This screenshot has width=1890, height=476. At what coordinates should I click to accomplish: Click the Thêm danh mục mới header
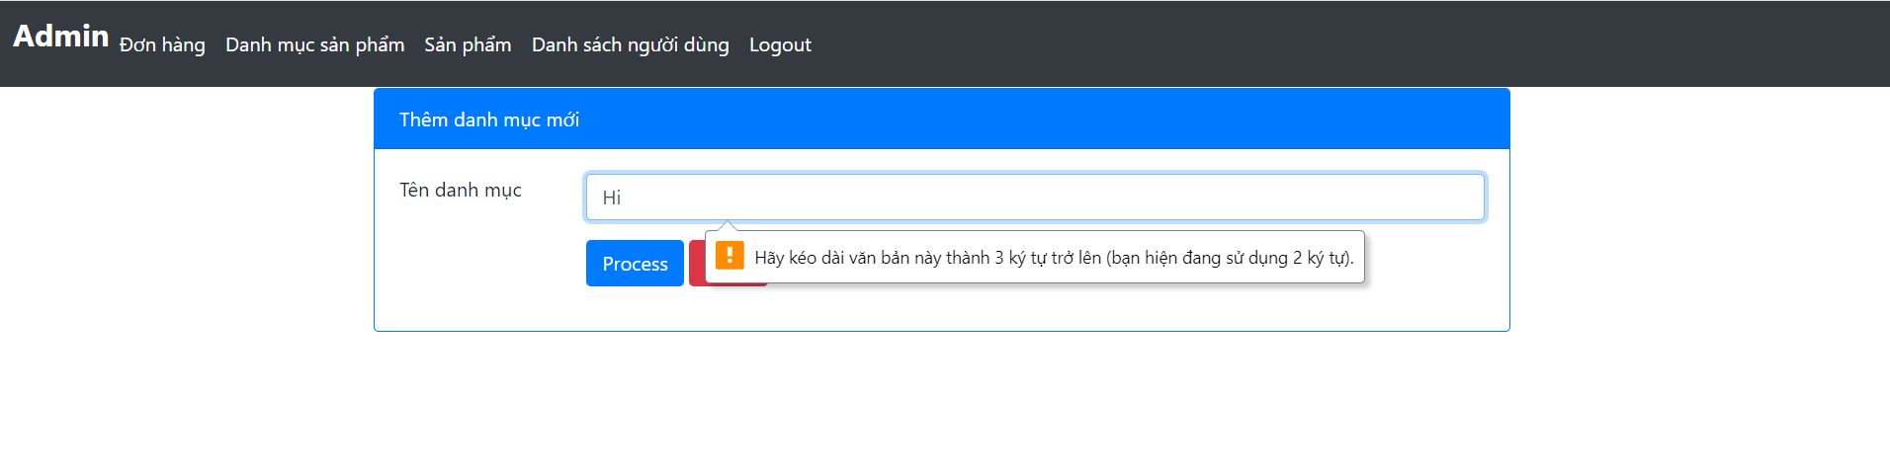click(489, 119)
